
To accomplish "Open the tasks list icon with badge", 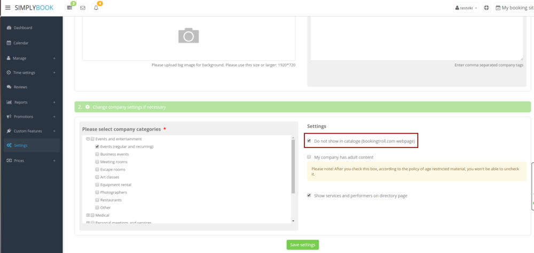I will click(x=69, y=8).
